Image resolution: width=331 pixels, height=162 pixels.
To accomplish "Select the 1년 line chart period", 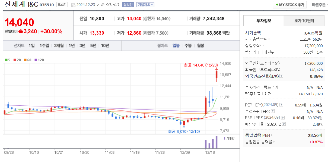I will 72,46.
